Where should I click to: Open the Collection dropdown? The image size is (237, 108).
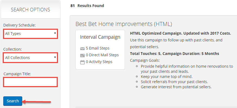[30, 57]
